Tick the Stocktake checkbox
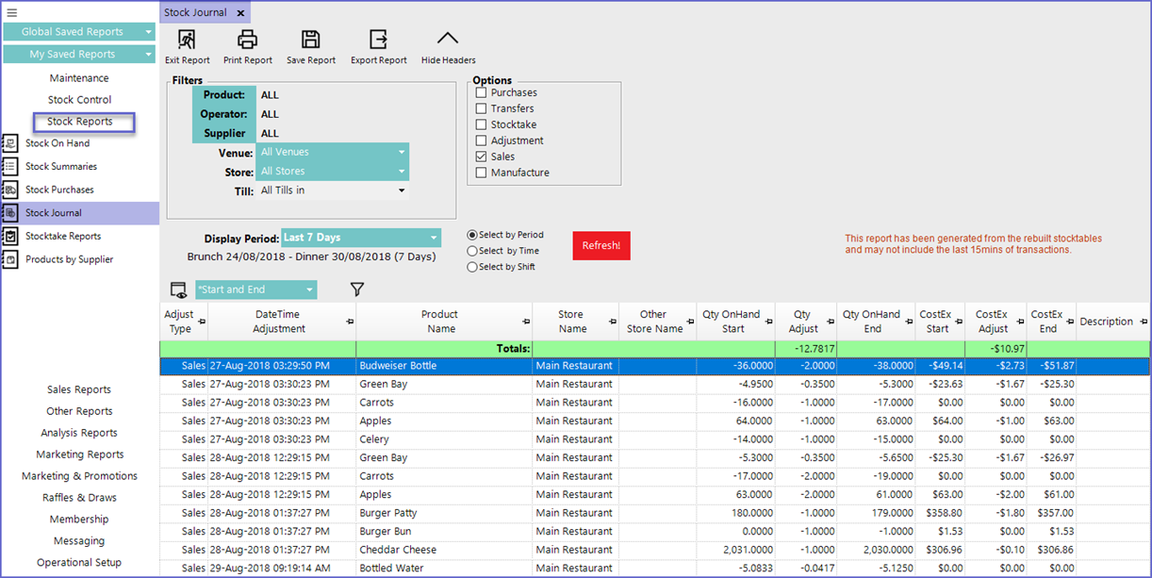 point(482,124)
